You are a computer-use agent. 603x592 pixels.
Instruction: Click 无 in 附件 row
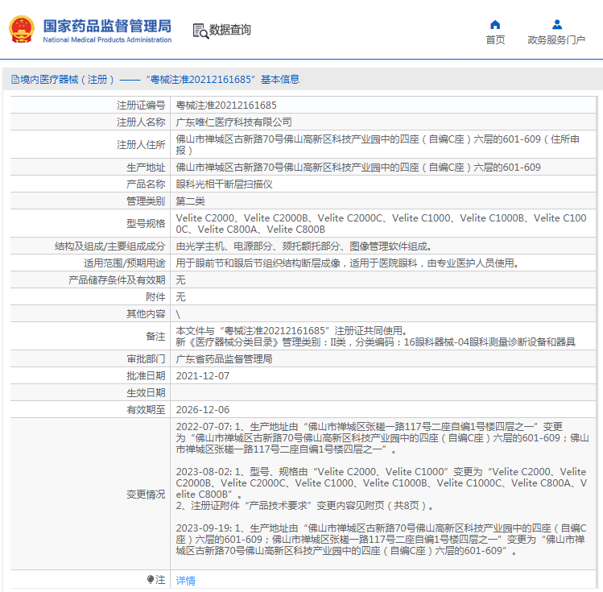pos(180,297)
